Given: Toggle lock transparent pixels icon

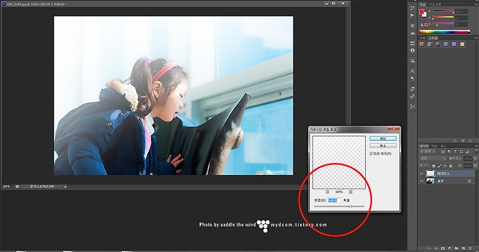Looking at the screenshot, I should click(434, 166).
